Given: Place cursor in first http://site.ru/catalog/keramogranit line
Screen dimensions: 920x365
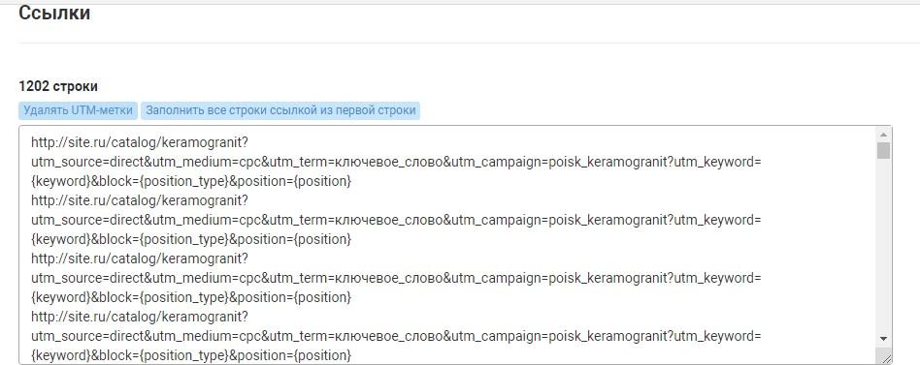Looking at the screenshot, I should [x=140, y=142].
